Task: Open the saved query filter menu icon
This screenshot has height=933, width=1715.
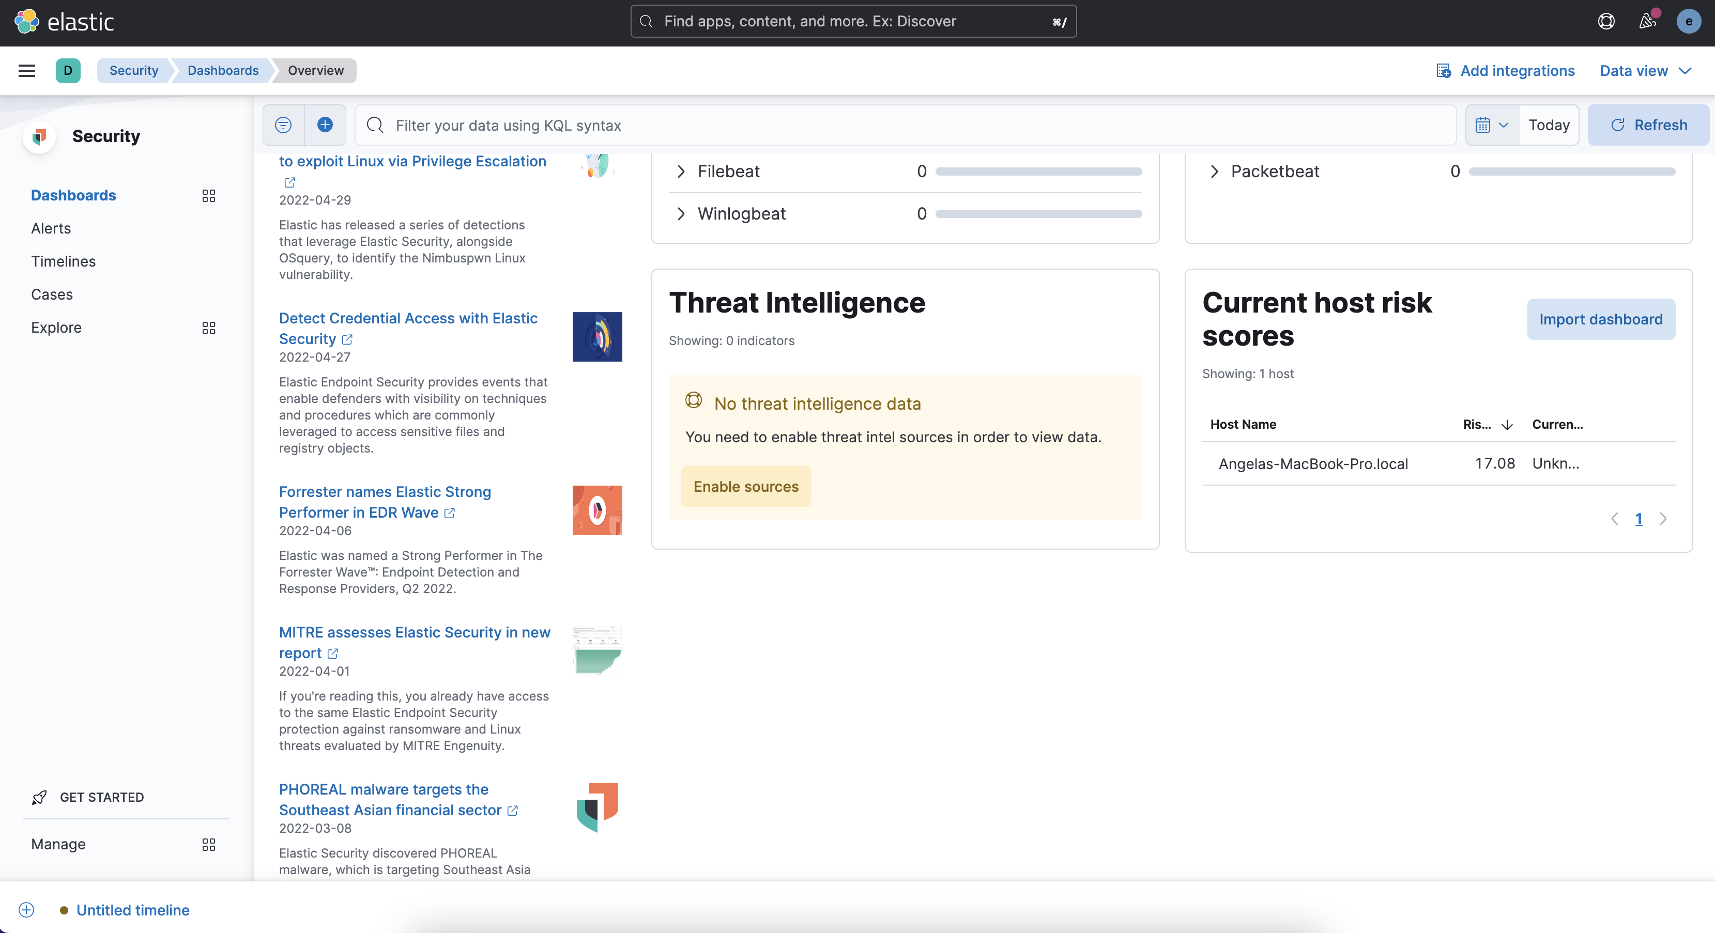Action: click(x=283, y=125)
